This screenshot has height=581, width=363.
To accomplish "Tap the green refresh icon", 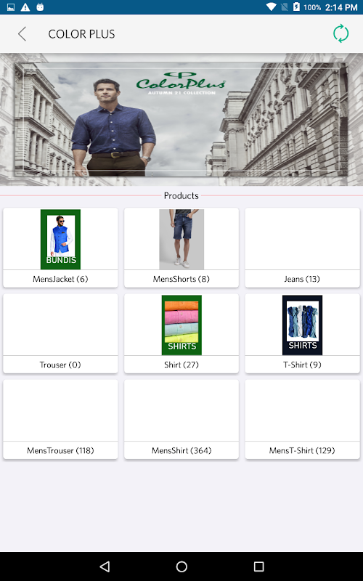I will (x=340, y=33).
